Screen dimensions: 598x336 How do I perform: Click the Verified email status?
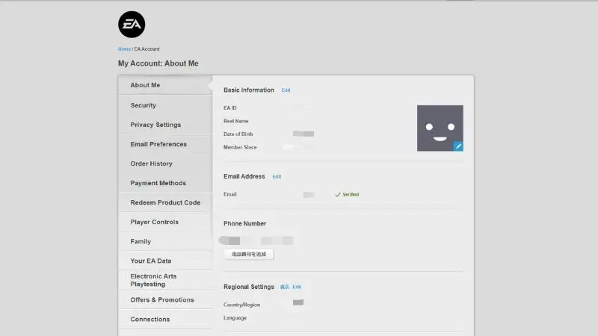[347, 194]
